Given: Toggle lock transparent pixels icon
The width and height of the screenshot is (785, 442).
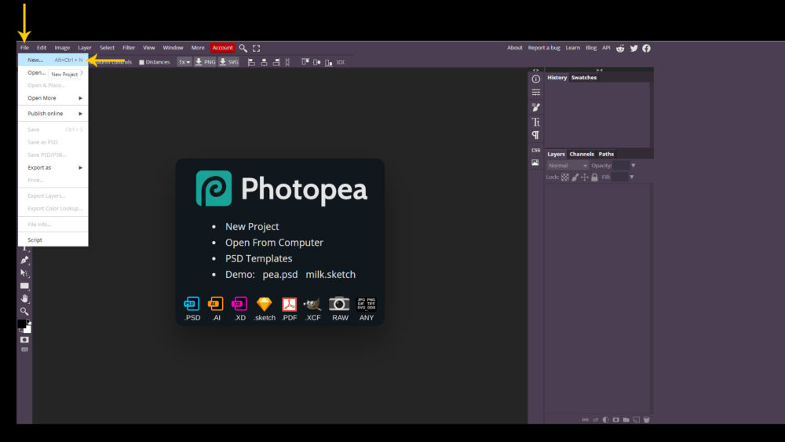Looking at the screenshot, I should pos(564,177).
